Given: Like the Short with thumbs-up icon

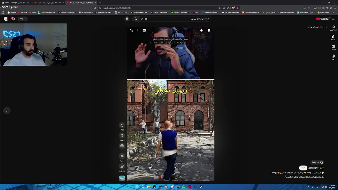Looking at the screenshot, I should [x=122, y=125].
